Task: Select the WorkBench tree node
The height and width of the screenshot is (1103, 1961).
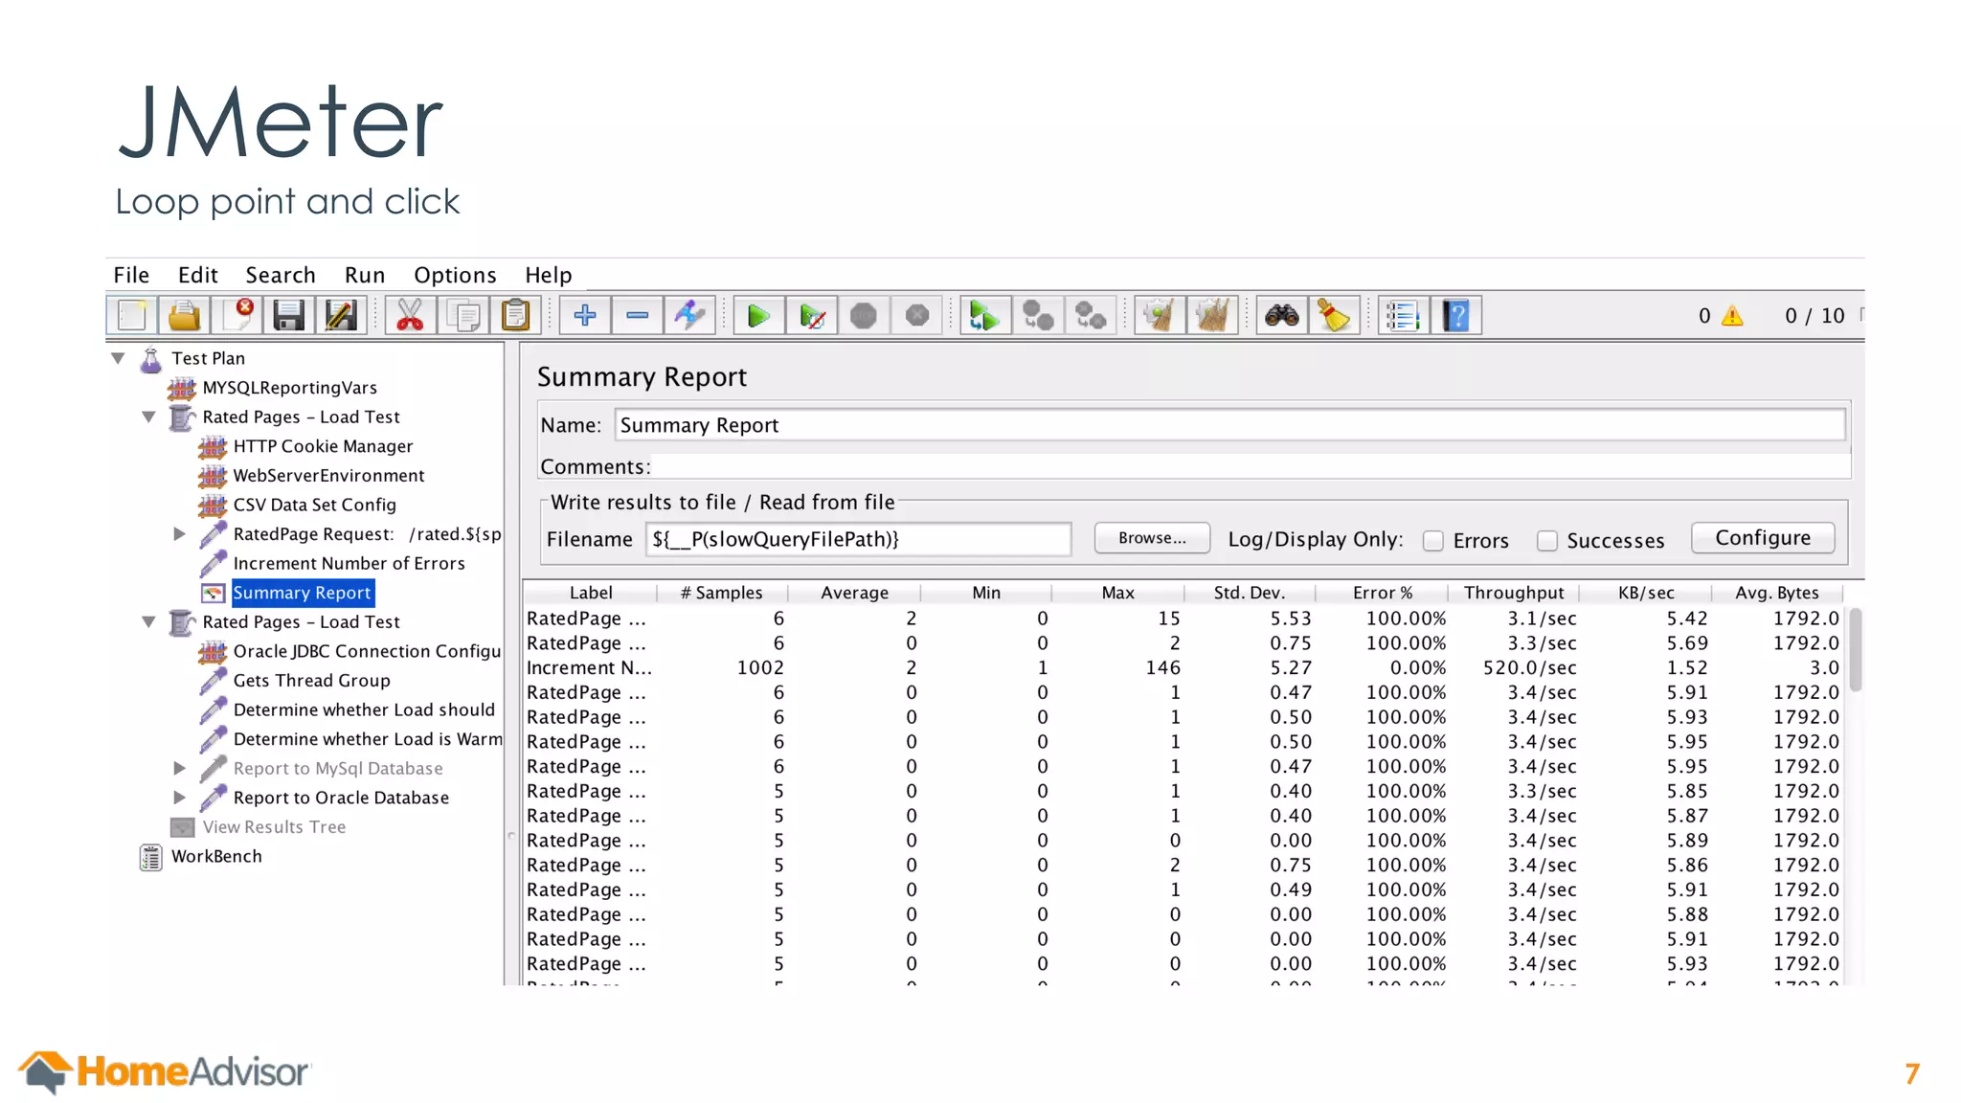Action: (216, 856)
